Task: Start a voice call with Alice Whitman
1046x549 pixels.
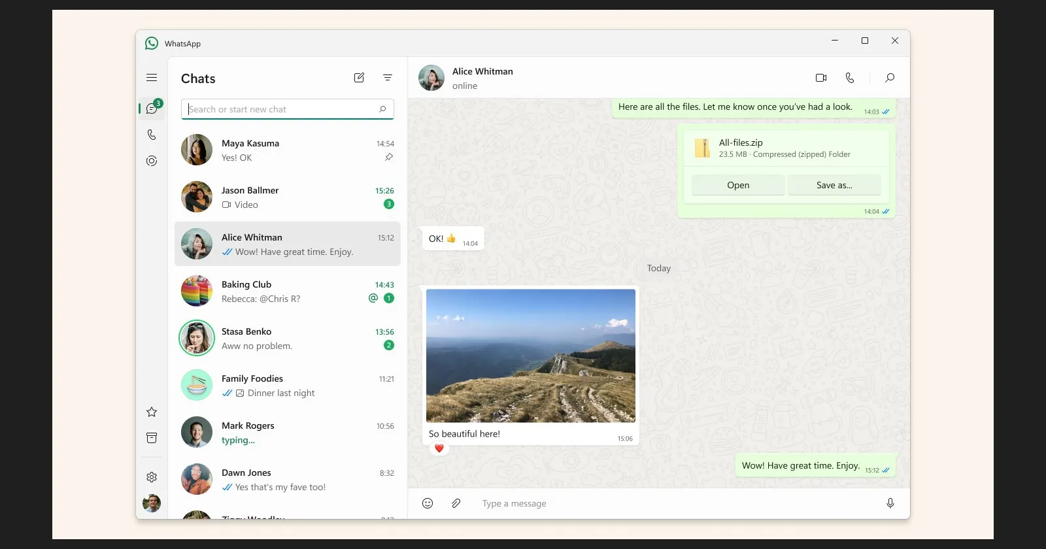Action: pyautogui.click(x=850, y=78)
